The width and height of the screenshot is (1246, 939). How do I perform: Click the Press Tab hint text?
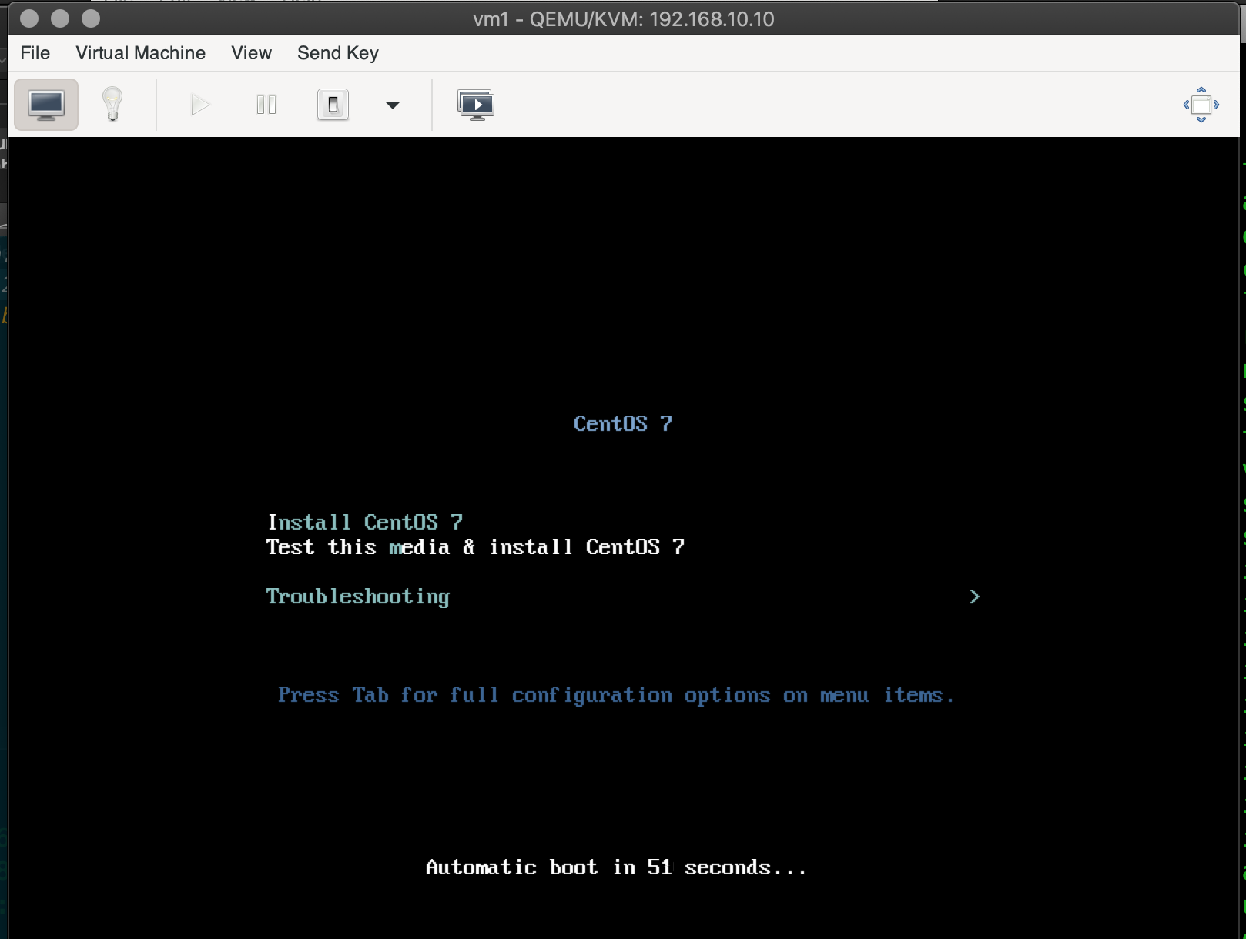pos(616,695)
